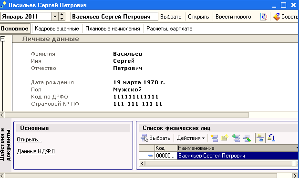Decrease the period with the down spinner
The image size is (299, 178).
pyautogui.click(x=62, y=19)
